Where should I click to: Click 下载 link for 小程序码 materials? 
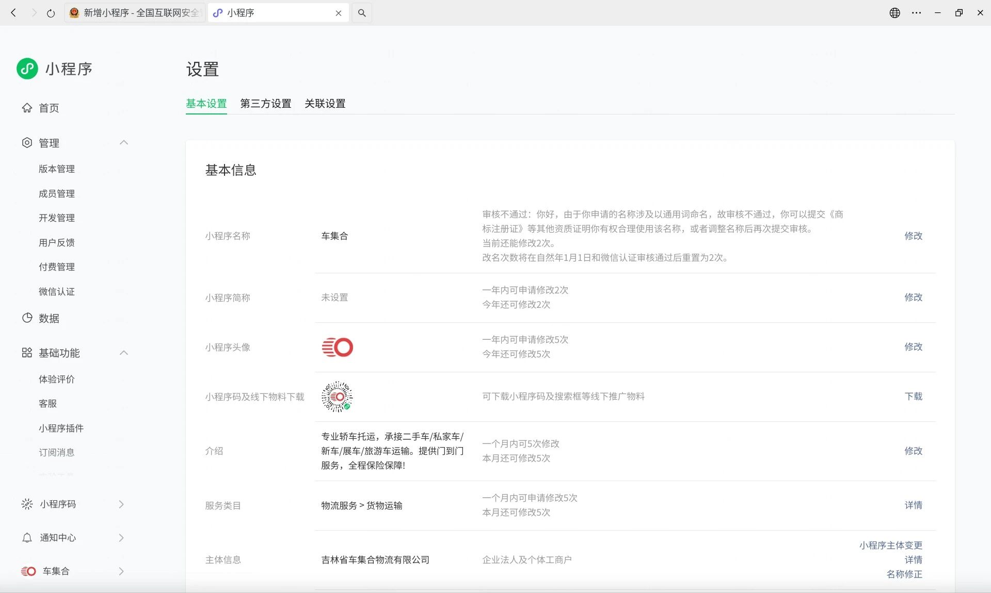pyautogui.click(x=913, y=397)
